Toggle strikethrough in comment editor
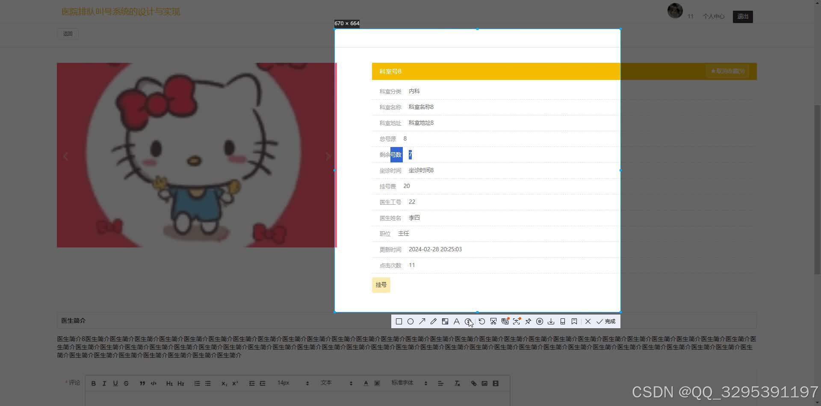 (126, 383)
